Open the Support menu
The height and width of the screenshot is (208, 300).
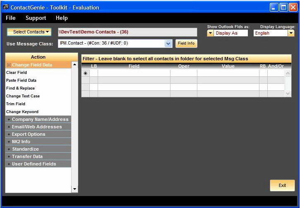[36, 18]
